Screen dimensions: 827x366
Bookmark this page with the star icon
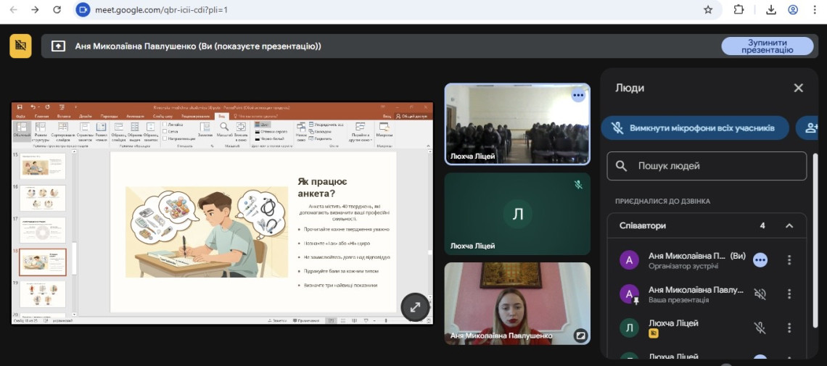pos(708,10)
